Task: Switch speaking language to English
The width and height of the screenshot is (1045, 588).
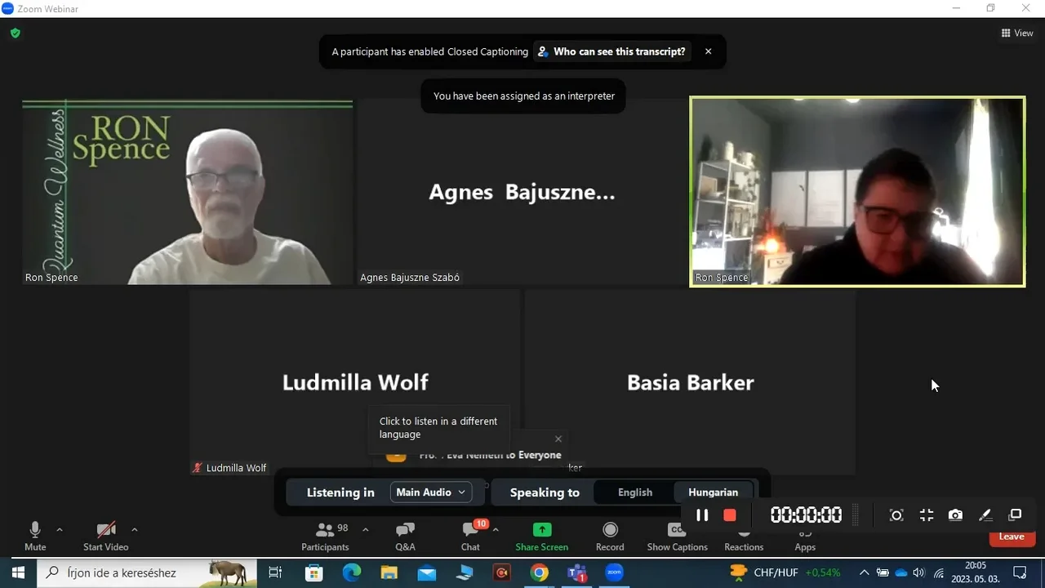Action: (634, 492)
